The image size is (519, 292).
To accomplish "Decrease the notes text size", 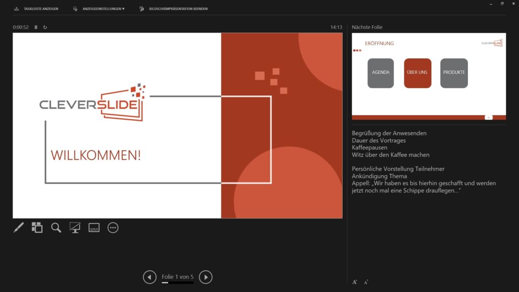I will pyautogui.click(x=366, y=282).
